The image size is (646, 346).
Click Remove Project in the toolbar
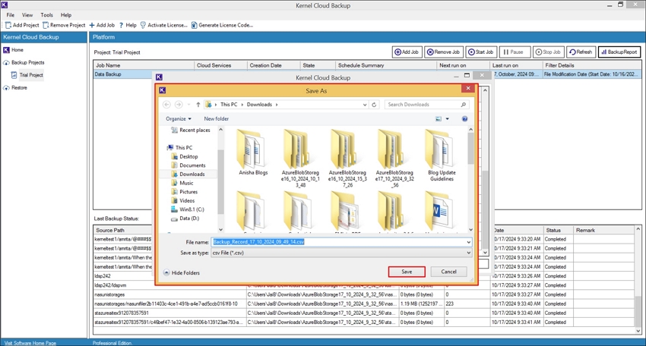[x=64, y=25]
